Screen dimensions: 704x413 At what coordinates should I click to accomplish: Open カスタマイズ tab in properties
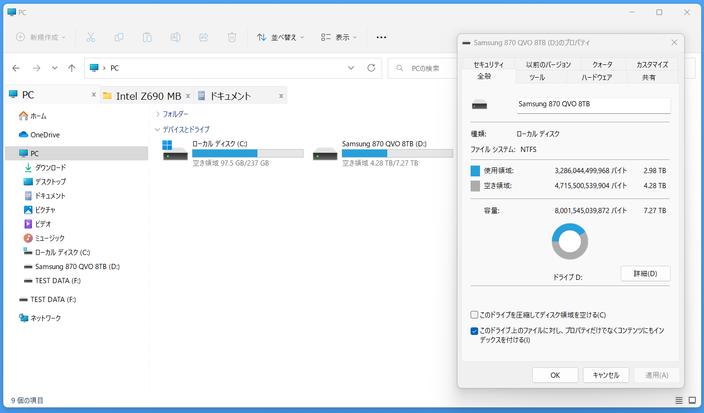coord(652,64)
